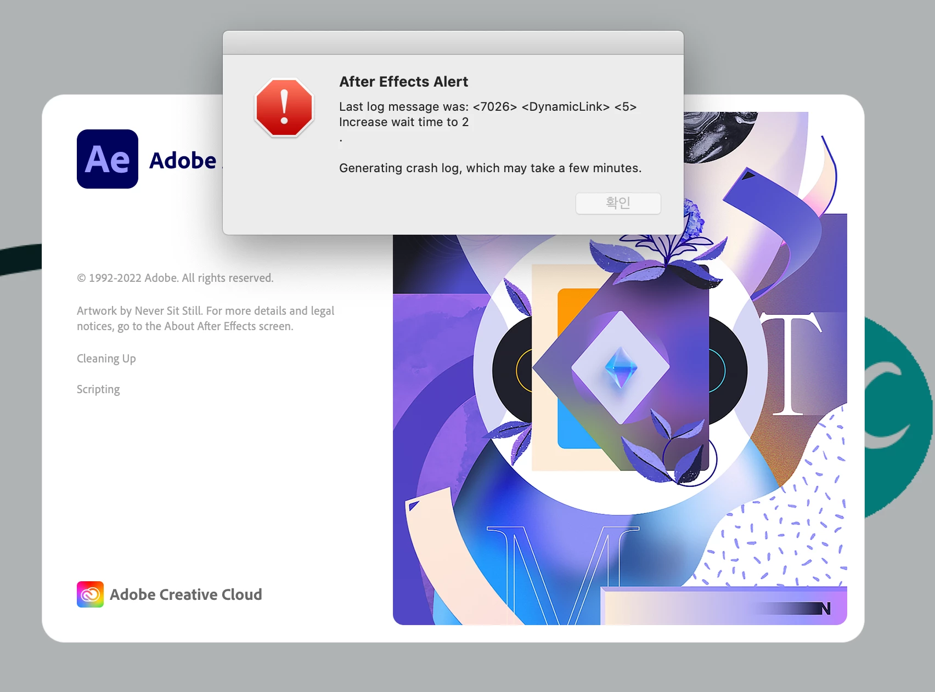Viewport: 935px width, 692px height.
Task: Click 'Increase wait time to 2' text
Action: pyautogui.click(x=404, y=122)
